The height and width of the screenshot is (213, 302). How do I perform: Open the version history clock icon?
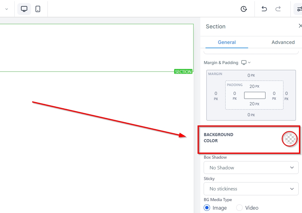point(244,9)
